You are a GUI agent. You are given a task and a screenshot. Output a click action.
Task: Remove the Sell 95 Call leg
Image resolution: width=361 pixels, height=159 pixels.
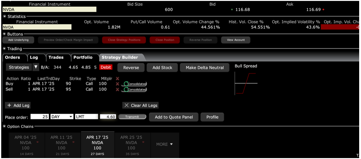(117, 89)
